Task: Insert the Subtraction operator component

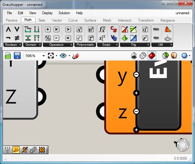Action: [x=56, y=38]
